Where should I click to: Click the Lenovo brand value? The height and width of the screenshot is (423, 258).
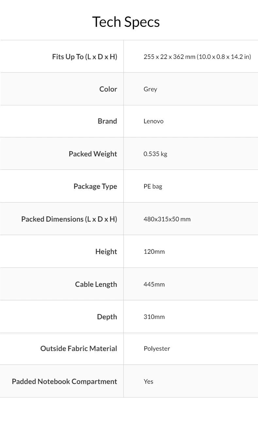point(153,121)
